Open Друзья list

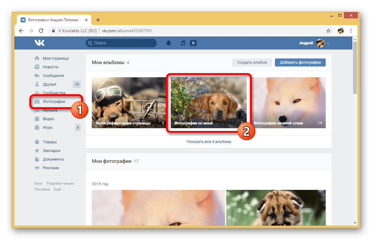pos(49,84)
